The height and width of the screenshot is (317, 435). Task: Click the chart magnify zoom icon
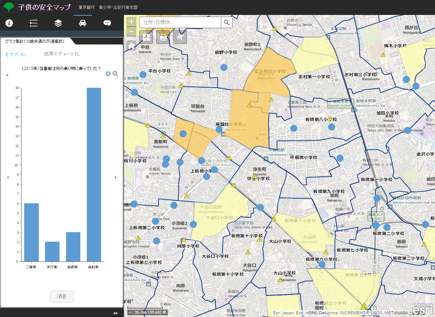point(115,74)
